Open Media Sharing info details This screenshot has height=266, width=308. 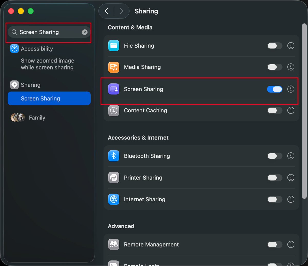click(291, 67)
